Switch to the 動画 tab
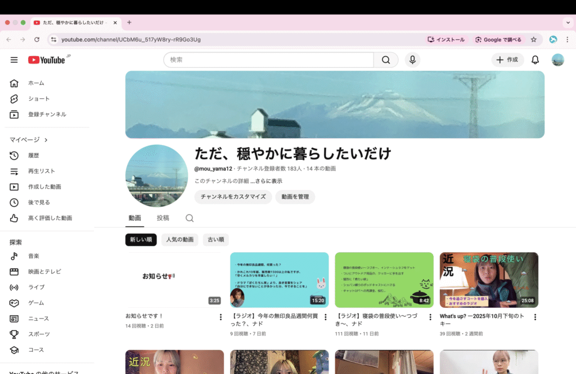The width and height of the screenshot is (576, 374). 134,218
